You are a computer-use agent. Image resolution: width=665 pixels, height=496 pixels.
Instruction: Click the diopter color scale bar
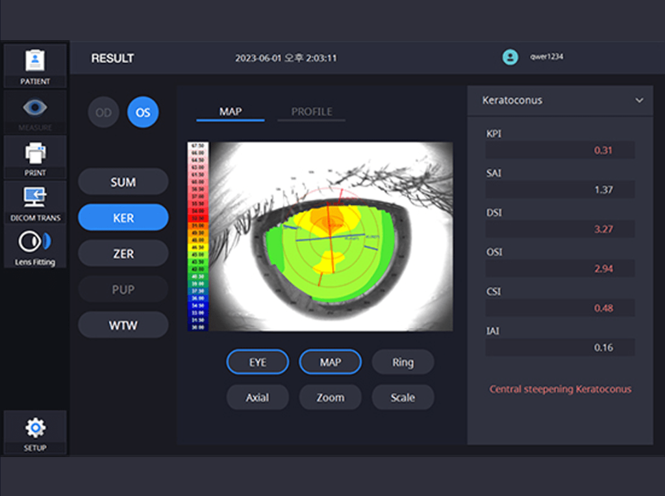(197, 237)
